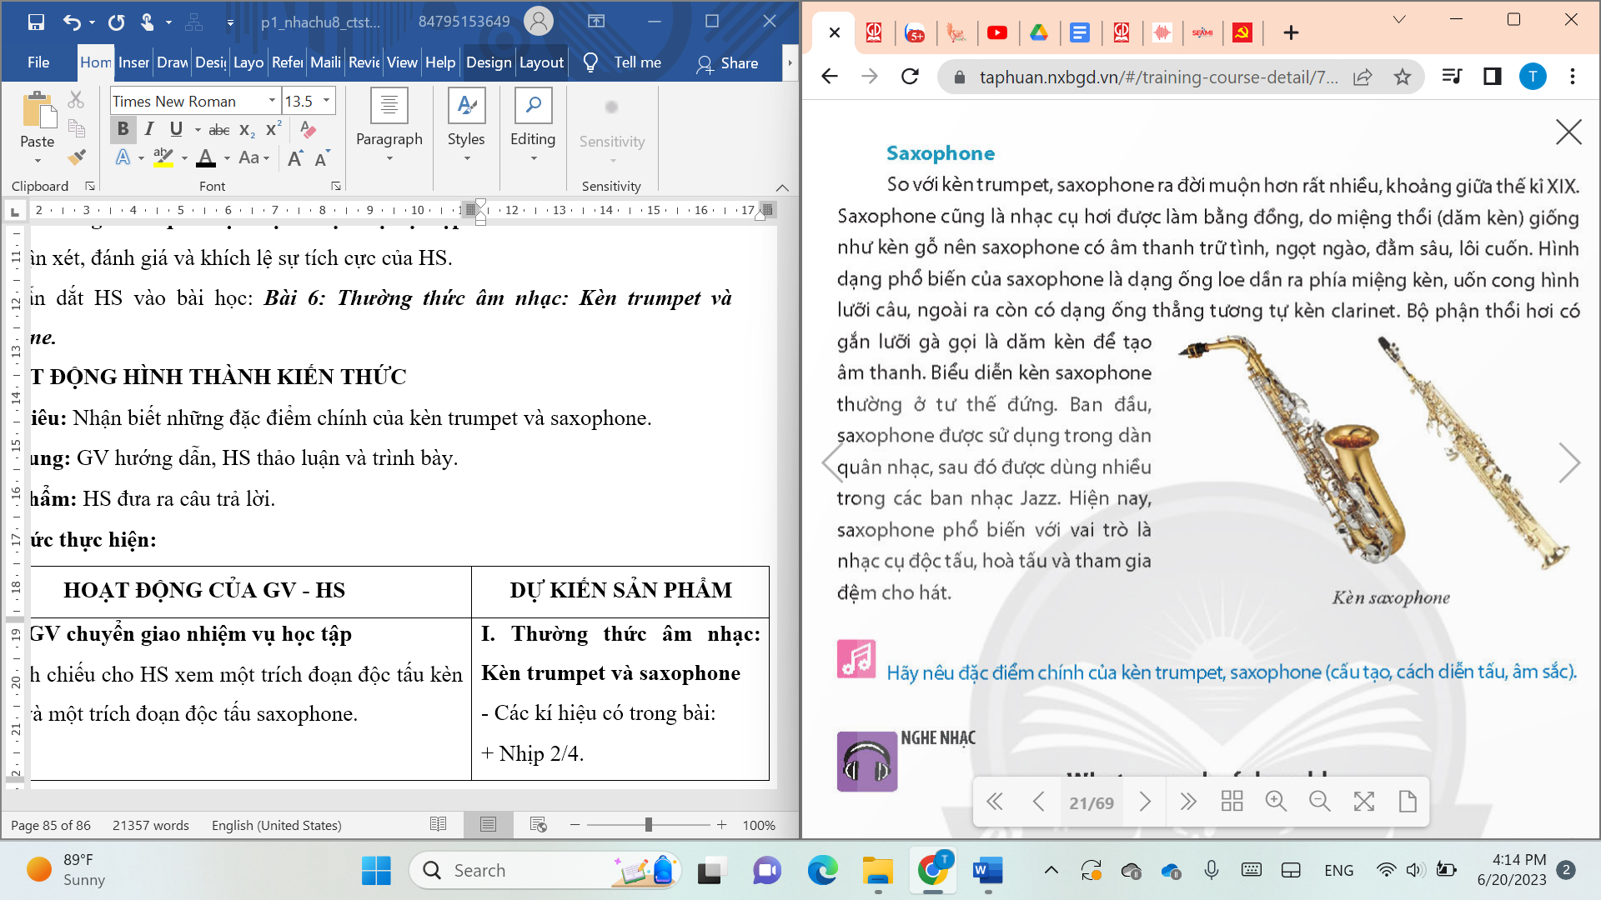Click Touch/Mouse mode icon in Word
This screenshot has width=1601, height=900.
pyautogui.click(x=147, y=22)
